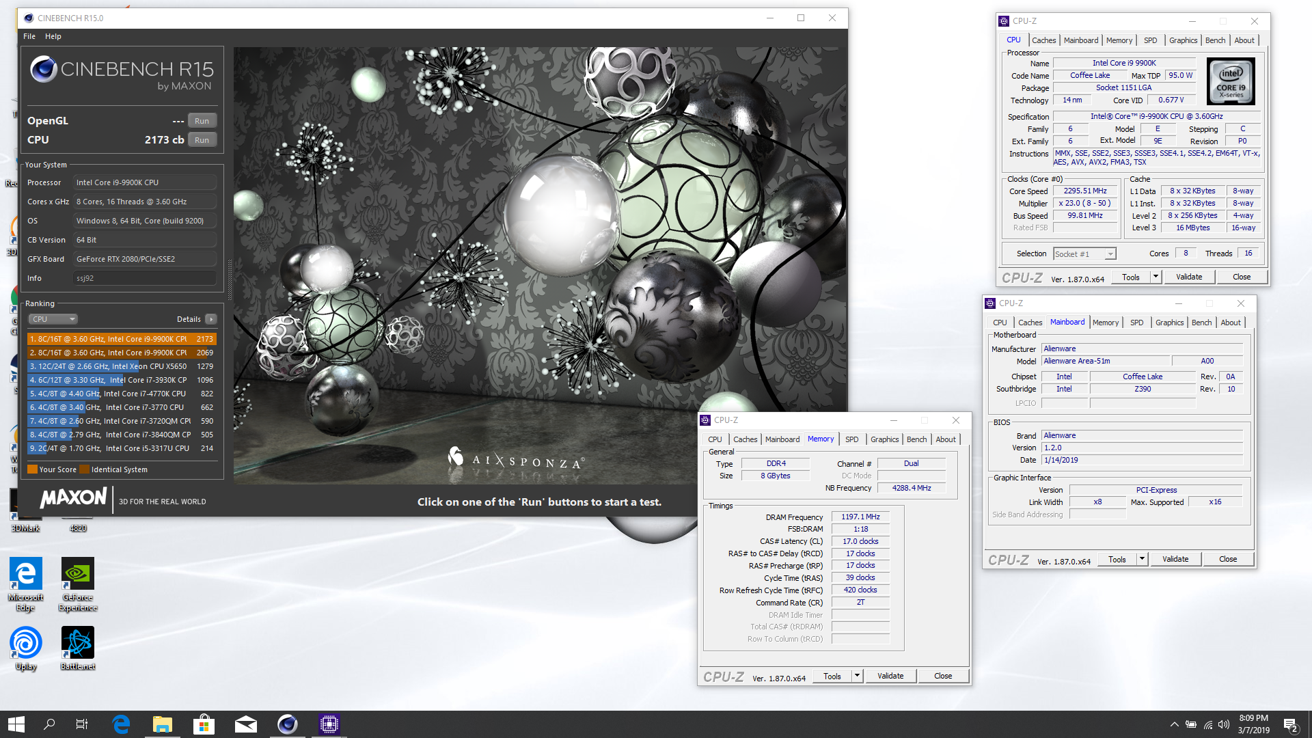Open CPU ranking type dropdown
Screen dimensions: 1312x738
tap(53, 319)
